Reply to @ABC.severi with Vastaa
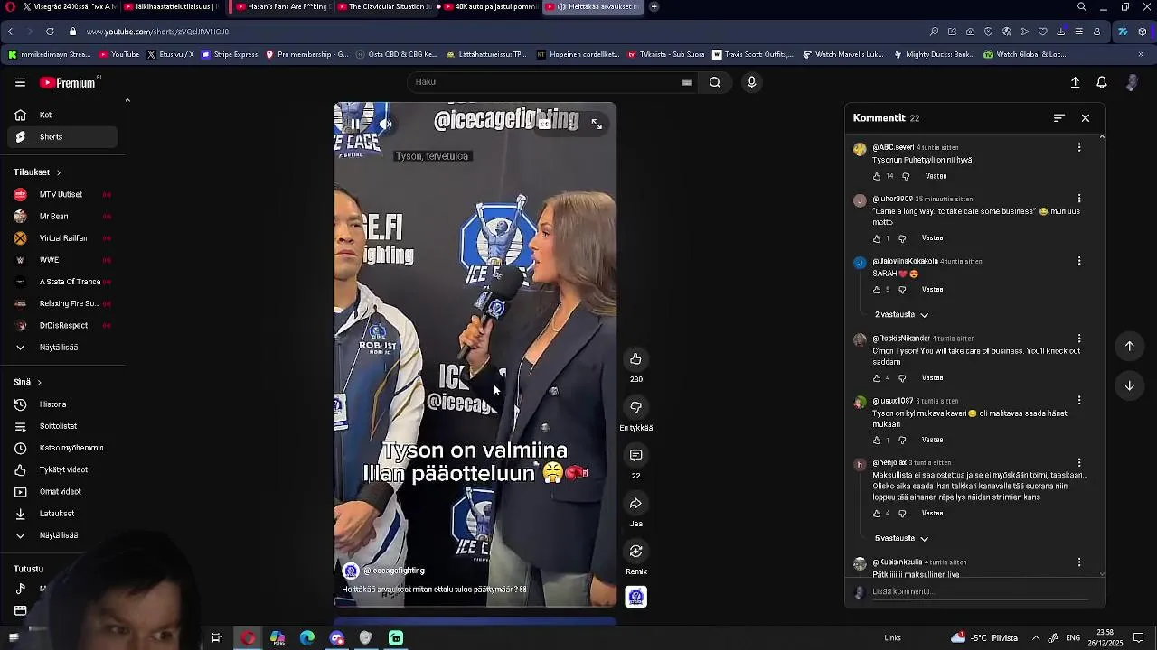This screenshot has height=650, width=1157. [x=936, y=176]
